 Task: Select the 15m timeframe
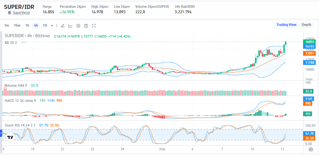[17, 25]
